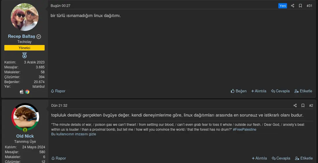The width and height of the screenshot is (318, 163).
Task: Report Old Nick's post with Rapor
Action: pyautogui.click(x=59, y=158)
